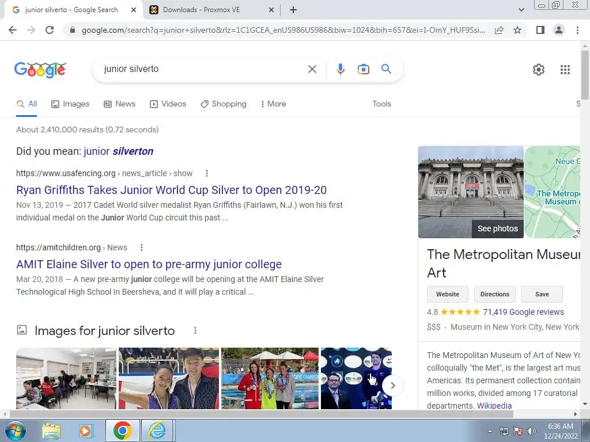
Task: Share this page from the address bar
Action: [x=499, y=30]
